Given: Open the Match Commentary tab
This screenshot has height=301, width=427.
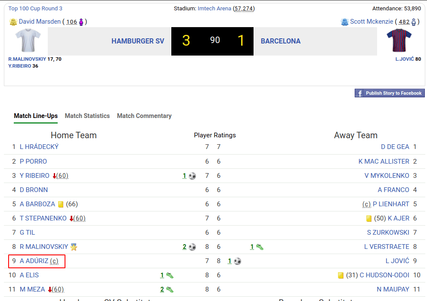Looking at the screenshot, I should (144, 116).
